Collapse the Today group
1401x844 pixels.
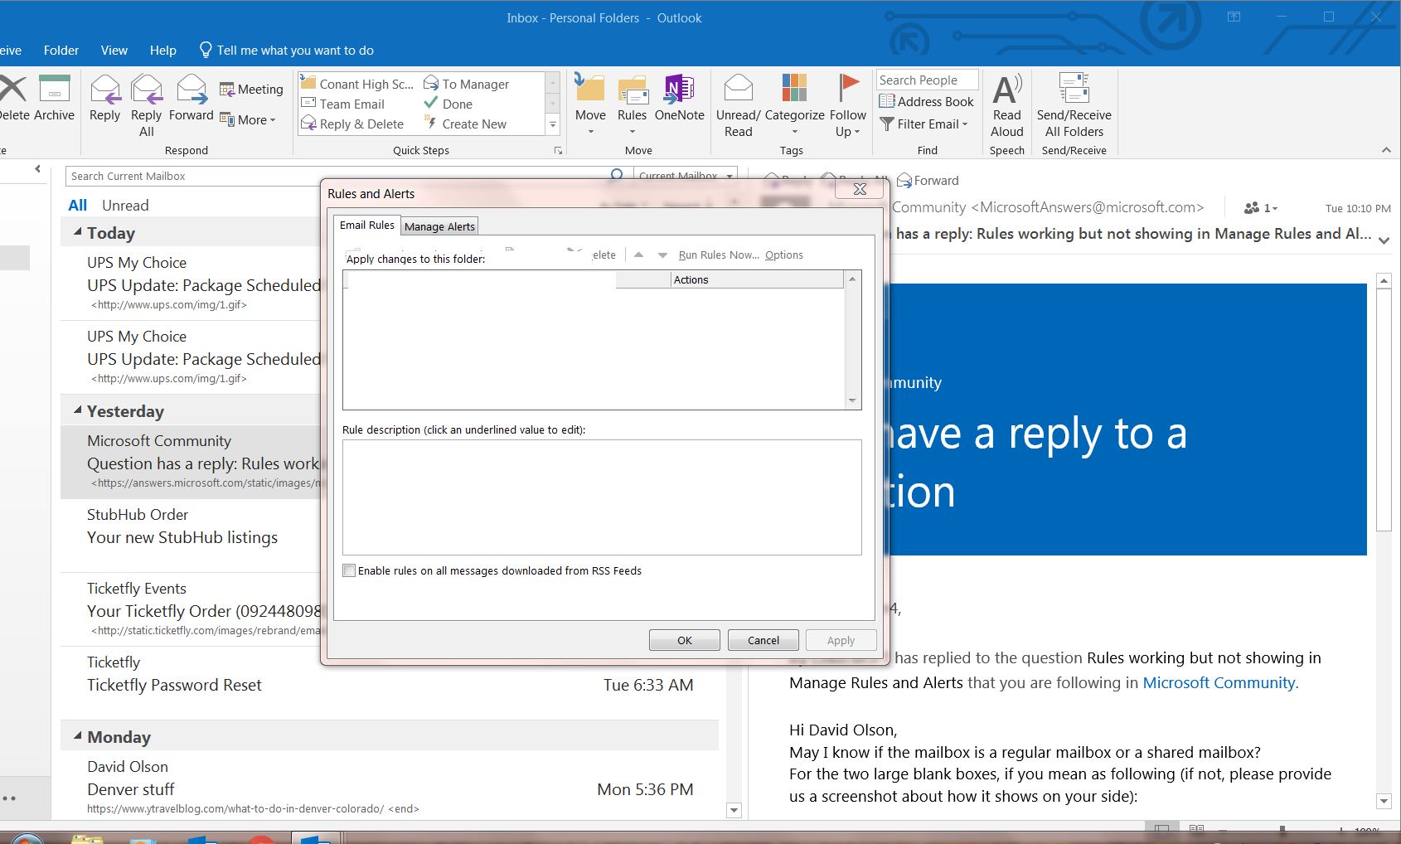(78, 232)
